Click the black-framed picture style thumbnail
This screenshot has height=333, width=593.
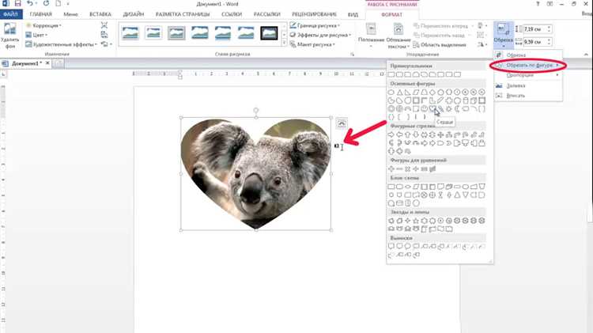[x=269, y=33]
